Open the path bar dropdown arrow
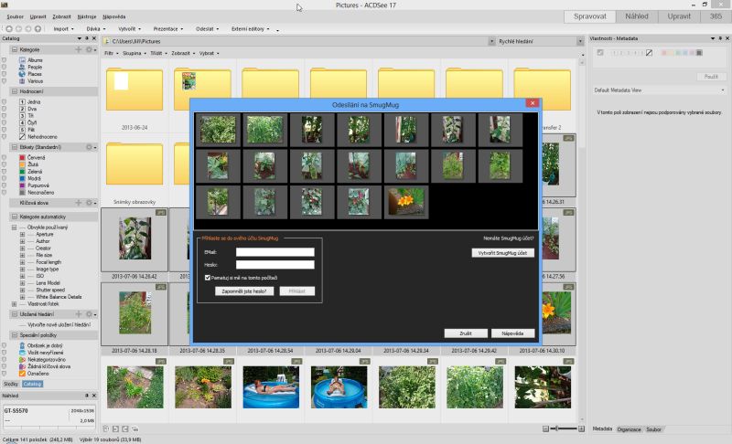 pos(491,41)
